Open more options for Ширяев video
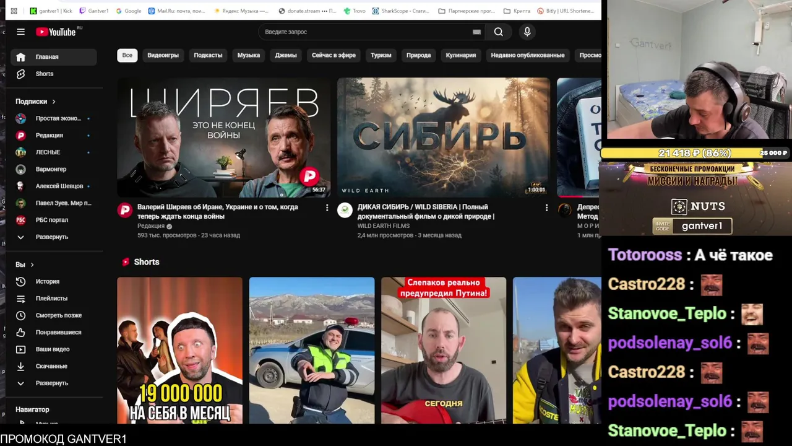792x446 pixels. (x=327, y=208)
